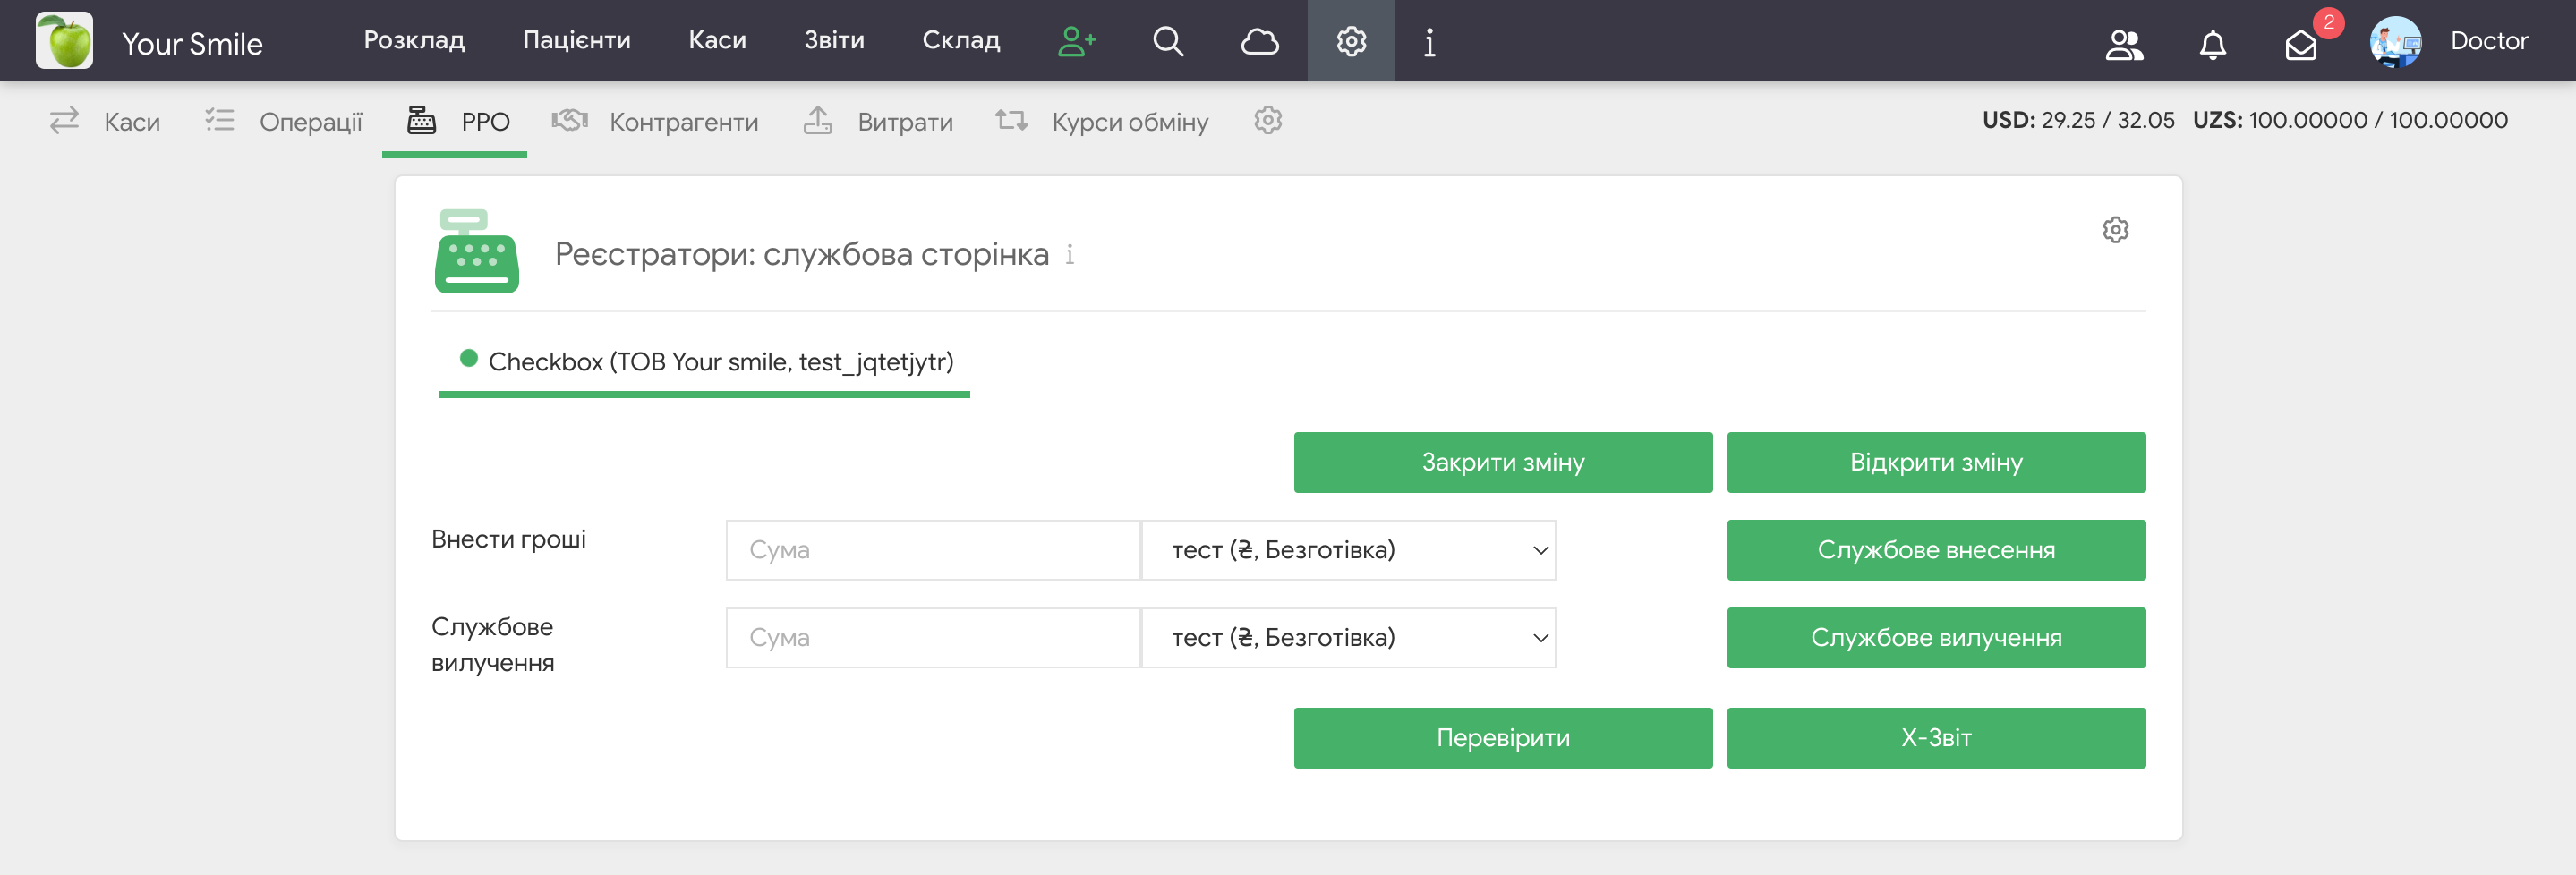Open the Пацієнти menu

(x=576, y=40)
